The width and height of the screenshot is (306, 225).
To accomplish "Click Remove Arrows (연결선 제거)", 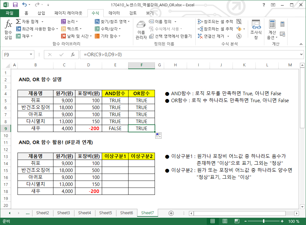I will pyautogui.click(x=211, y=36).
